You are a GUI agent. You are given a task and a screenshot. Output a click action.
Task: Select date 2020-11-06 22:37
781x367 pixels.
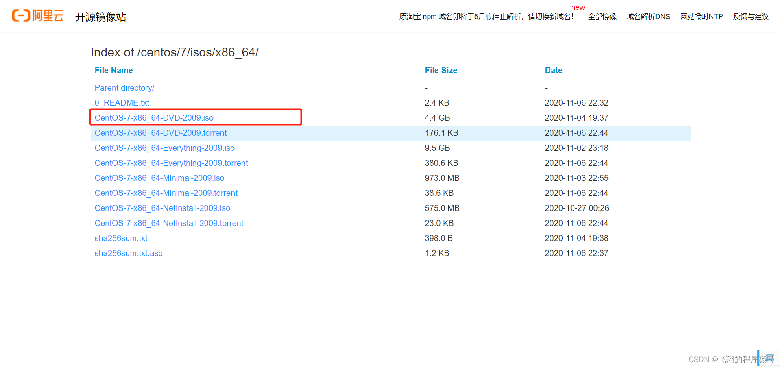point(576,253)
